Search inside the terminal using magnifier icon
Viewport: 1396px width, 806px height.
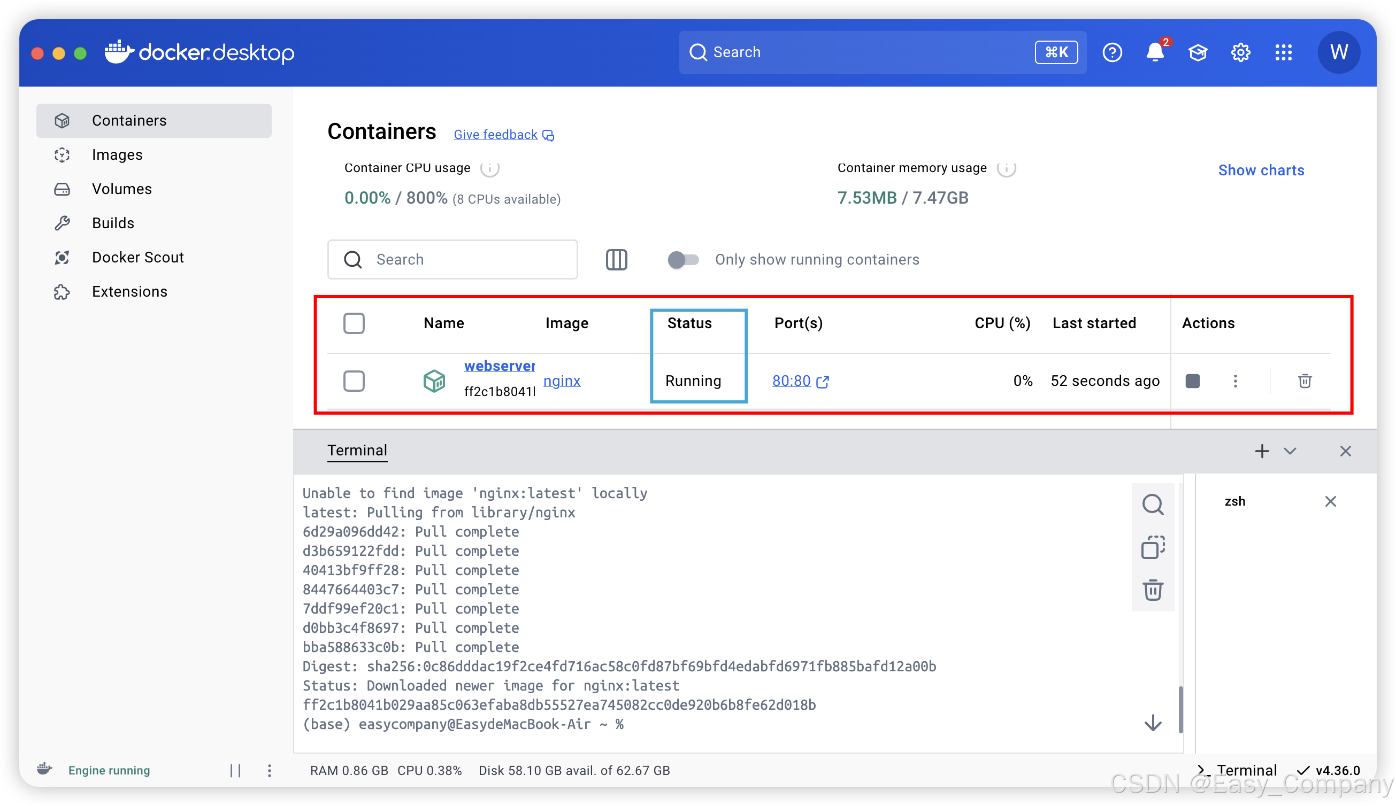(1153, 505)
